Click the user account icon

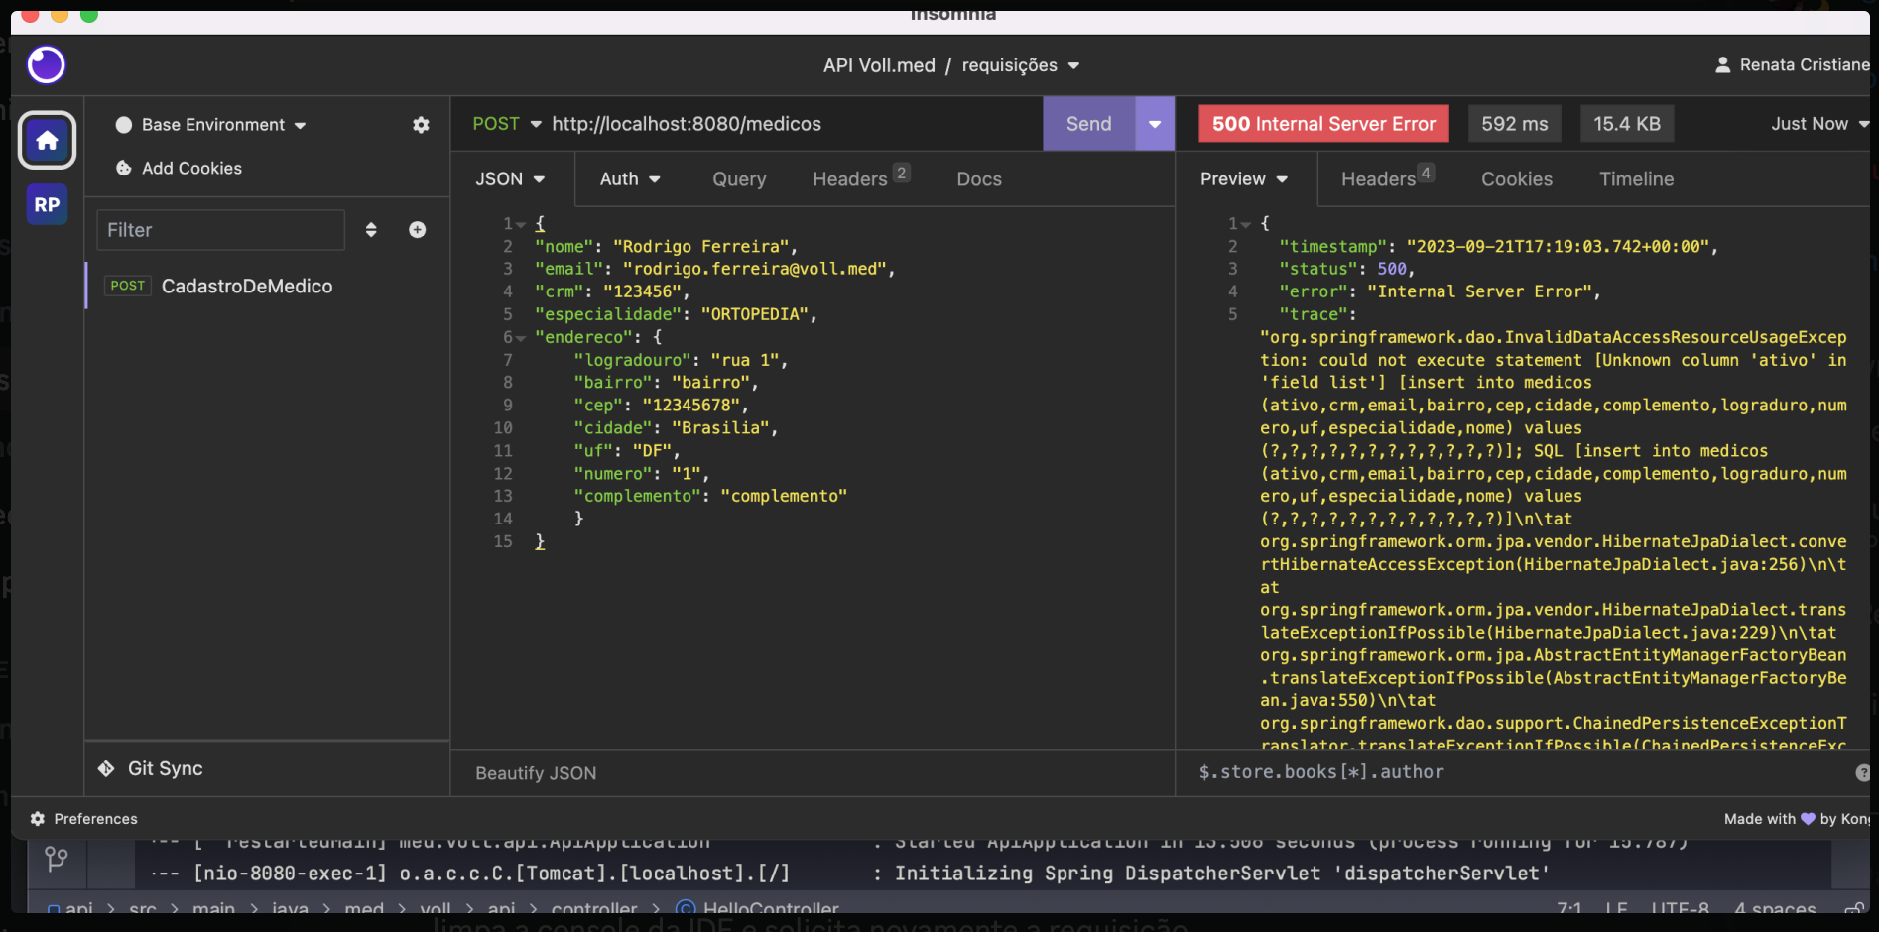click(x=1723, y=65)
